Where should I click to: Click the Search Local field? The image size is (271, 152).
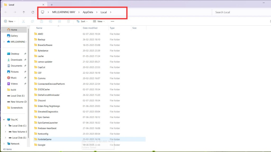242,12
